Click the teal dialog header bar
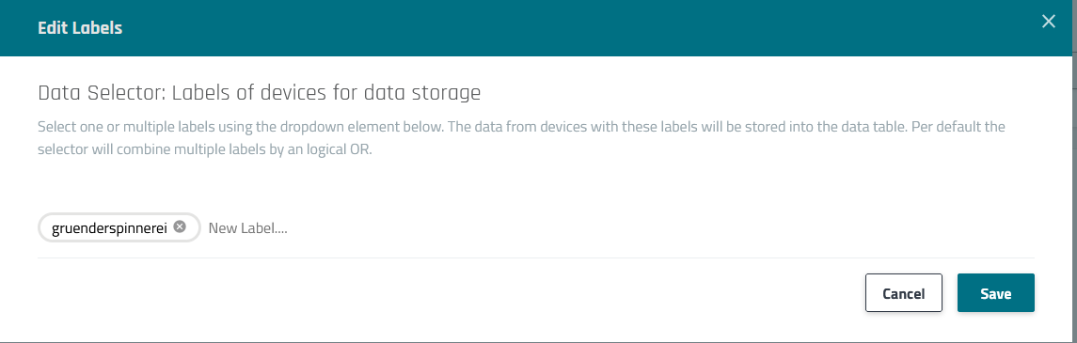Screen dimensions: 1077x343 click(x=536, y=27)
